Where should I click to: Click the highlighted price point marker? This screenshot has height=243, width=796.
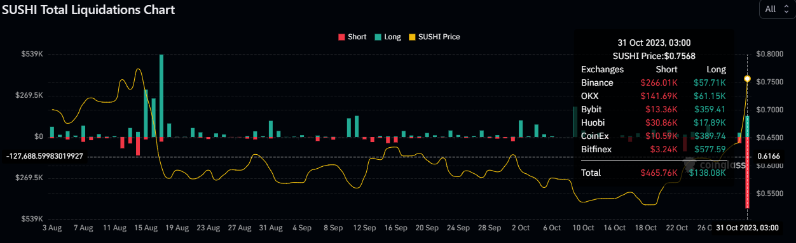coord(747,79)
